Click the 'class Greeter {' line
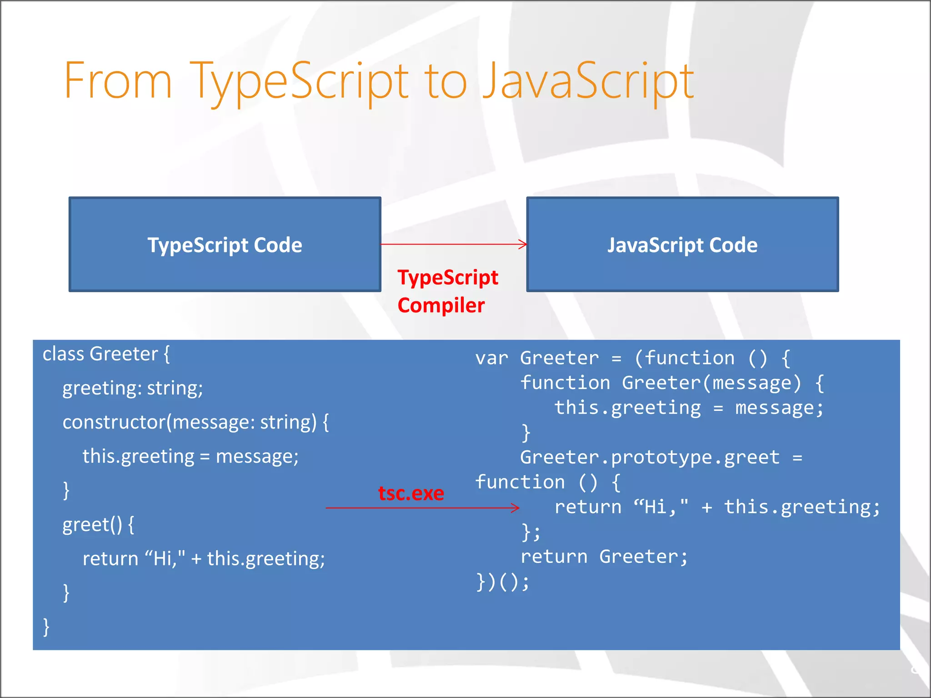 tap(106, 354)
